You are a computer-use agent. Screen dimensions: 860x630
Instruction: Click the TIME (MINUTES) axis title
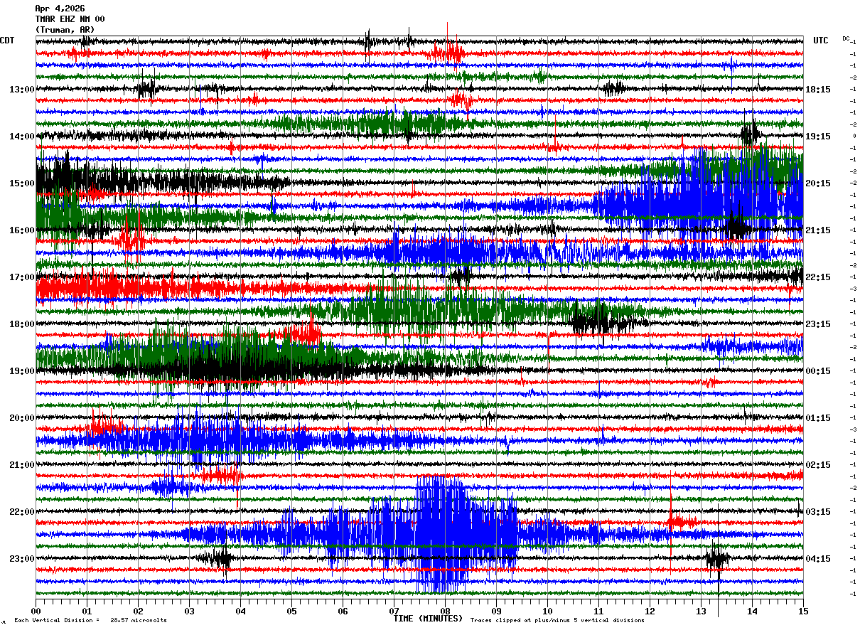coord(429,619)
